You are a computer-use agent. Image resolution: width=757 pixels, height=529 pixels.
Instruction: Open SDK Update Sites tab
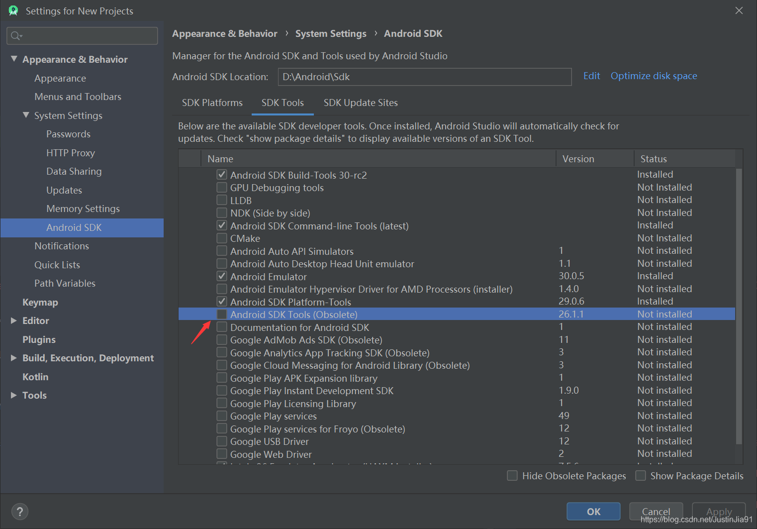[361, 103]
